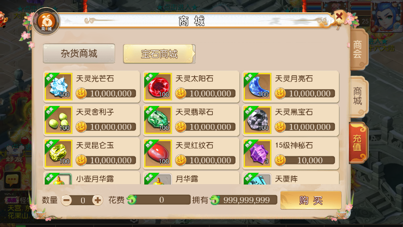Pick the purple 15级神秘石 icon

[257, 153]
